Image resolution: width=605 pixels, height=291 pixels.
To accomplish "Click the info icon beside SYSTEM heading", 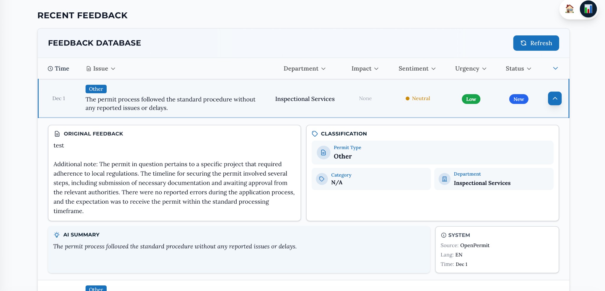I will 444,235.
